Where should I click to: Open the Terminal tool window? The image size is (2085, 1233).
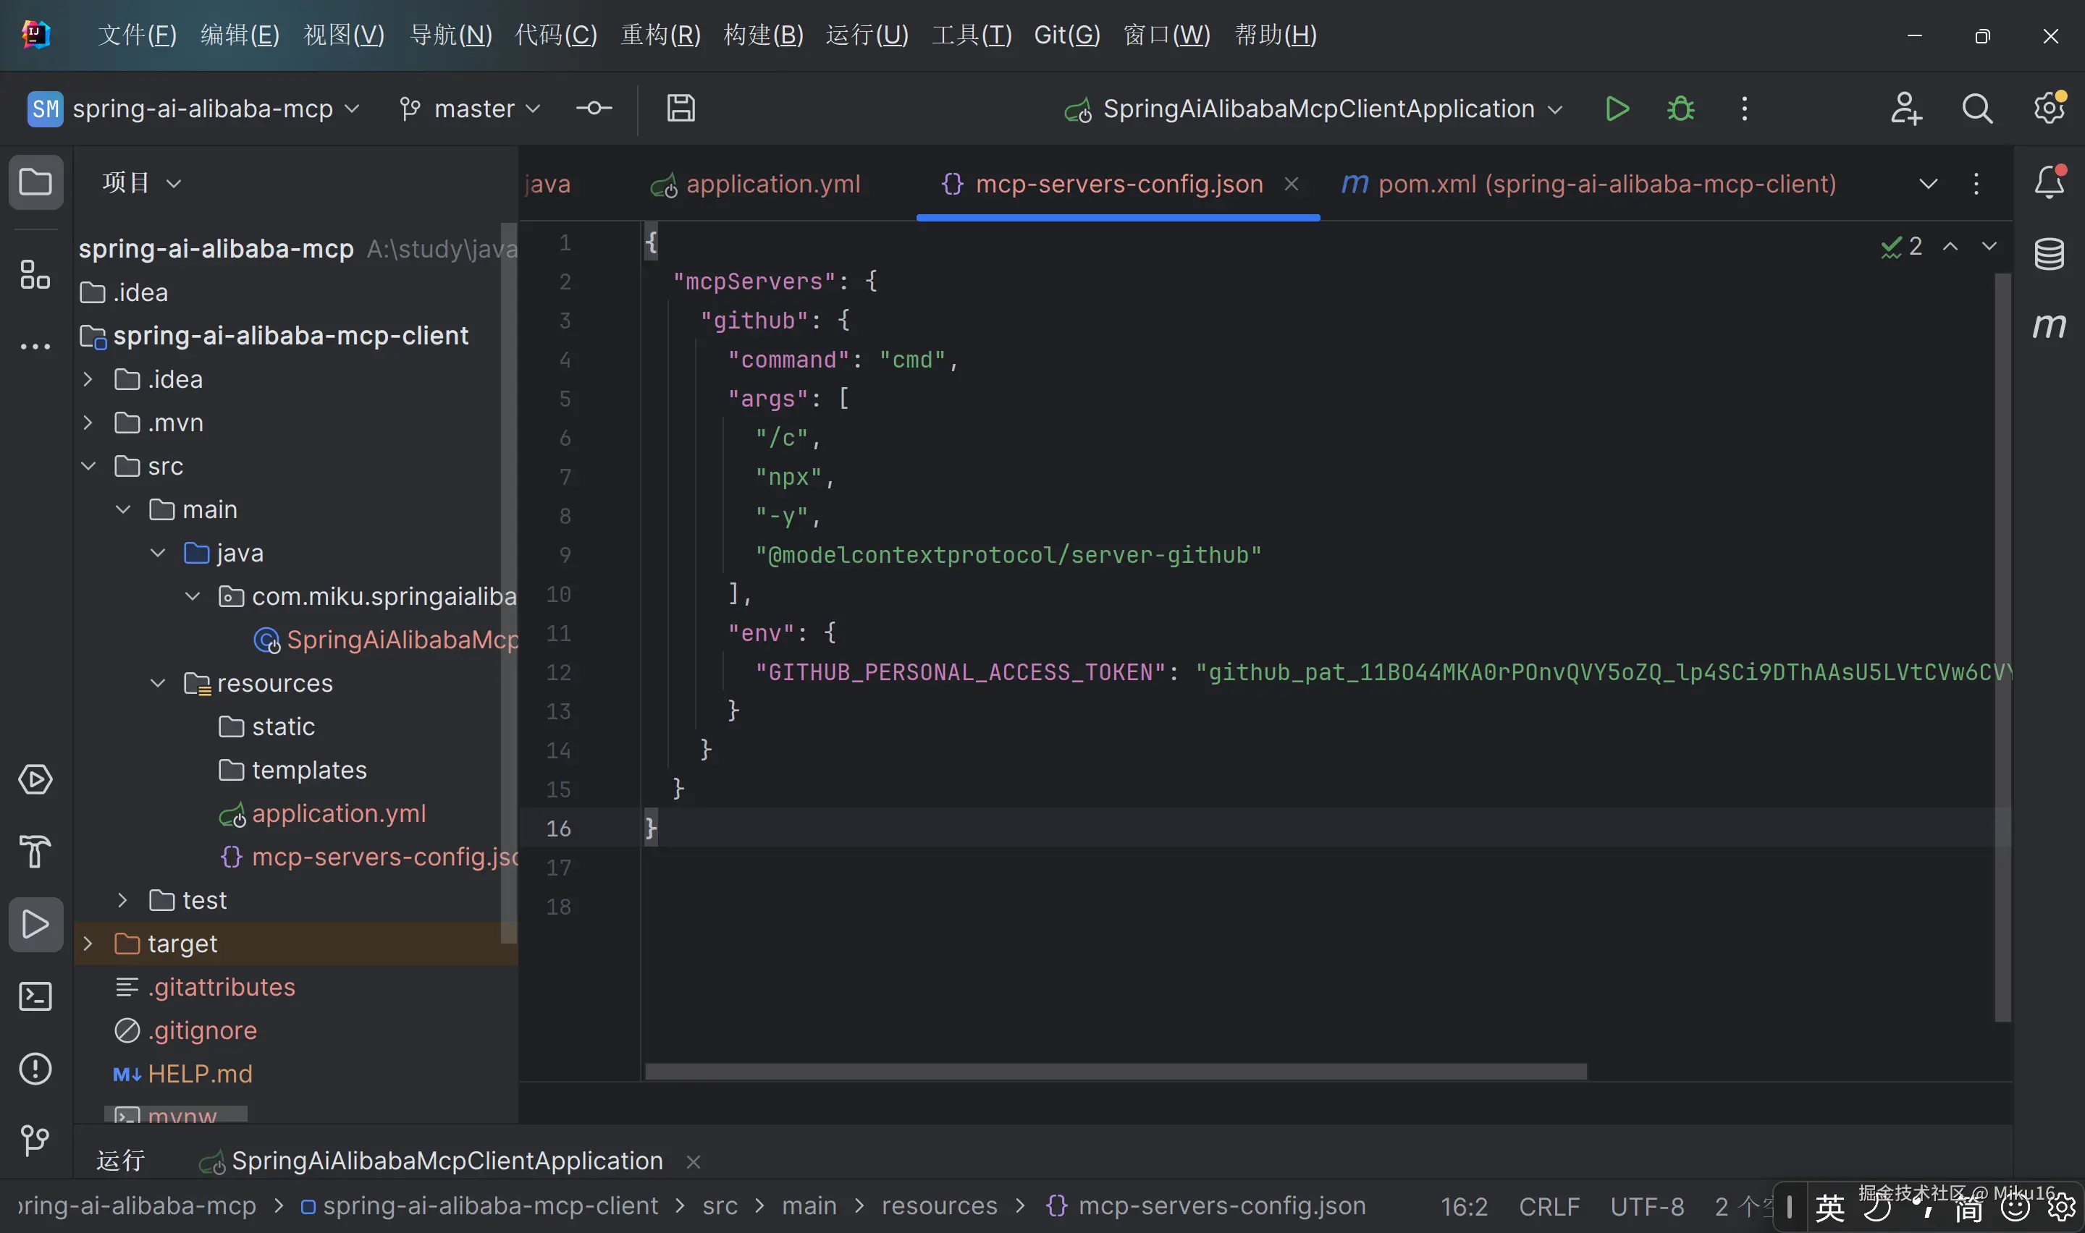click(35, 996)
